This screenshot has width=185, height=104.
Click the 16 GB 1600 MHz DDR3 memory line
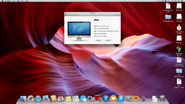pyautogui.click(x=101, y=29)
